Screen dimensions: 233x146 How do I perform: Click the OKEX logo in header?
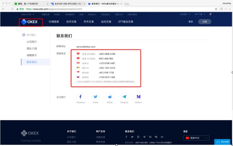coord(29,22)
